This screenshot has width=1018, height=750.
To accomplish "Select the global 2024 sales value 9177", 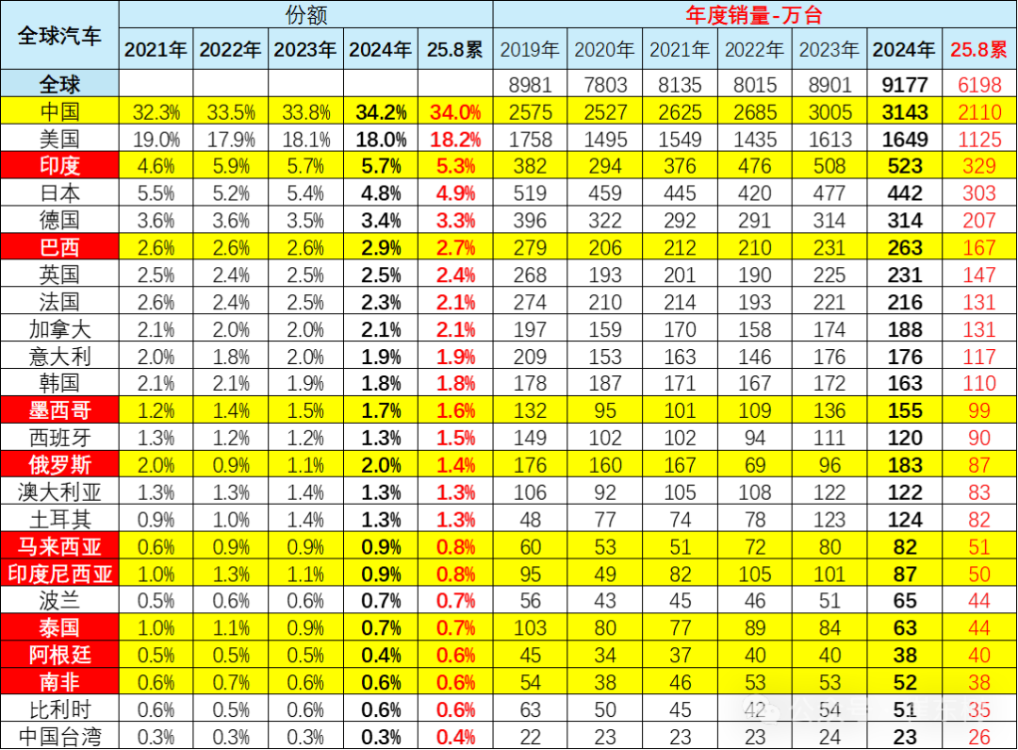I will pos(904,85).
